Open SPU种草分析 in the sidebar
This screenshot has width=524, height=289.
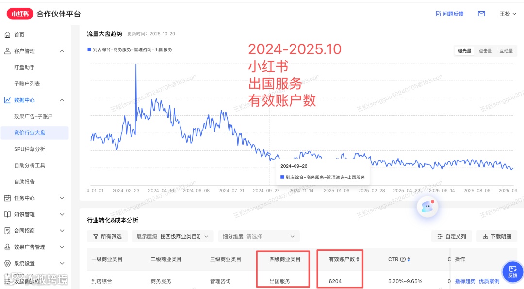30,149
